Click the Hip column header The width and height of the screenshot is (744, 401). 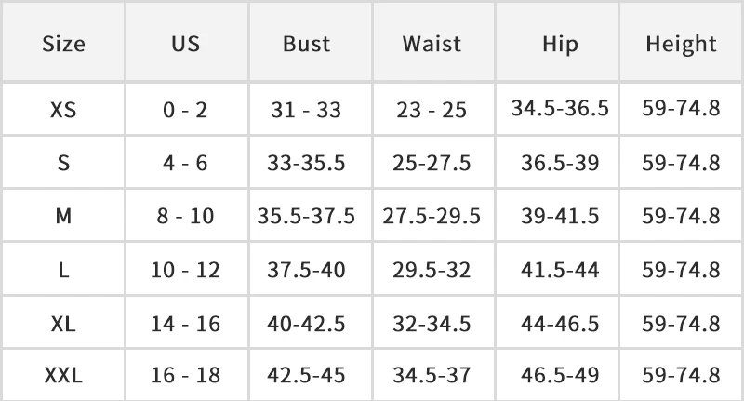560,44
